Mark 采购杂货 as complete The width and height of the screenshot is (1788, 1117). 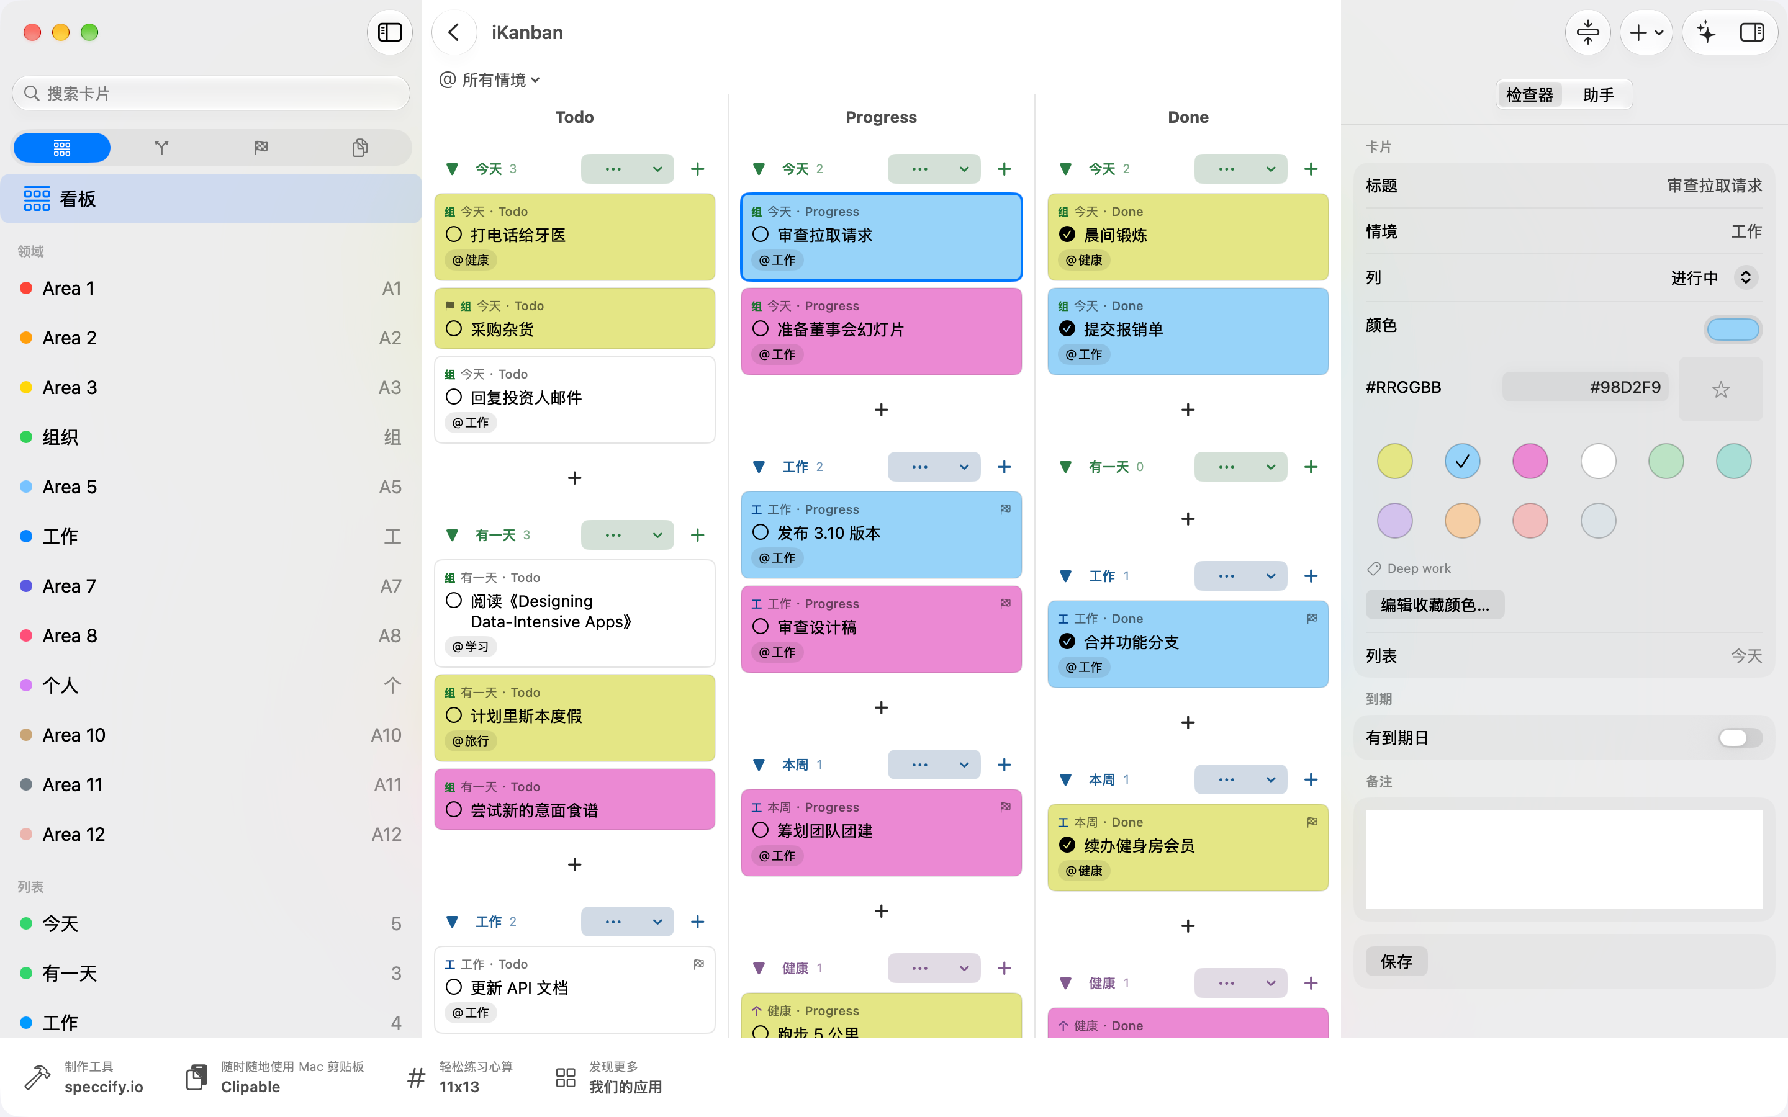(x=454, y=329)
